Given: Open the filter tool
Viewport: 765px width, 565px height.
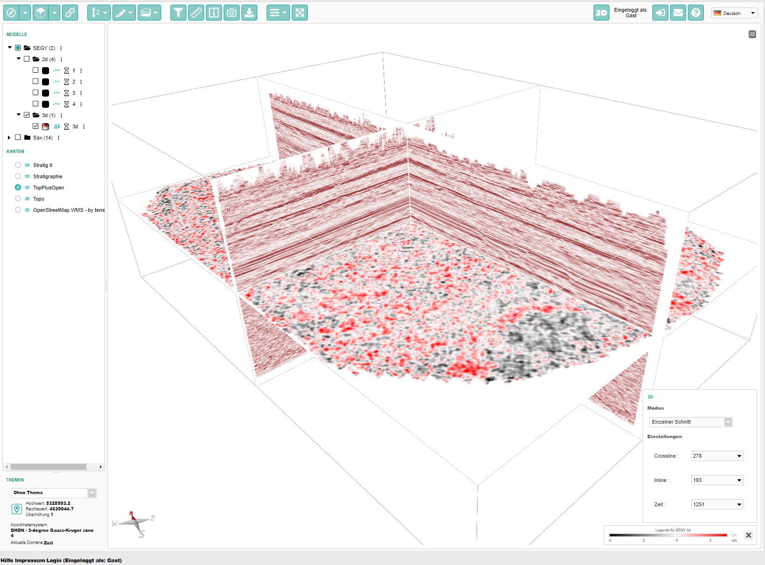Looking at the screenshot, I should tap(178, 13).
